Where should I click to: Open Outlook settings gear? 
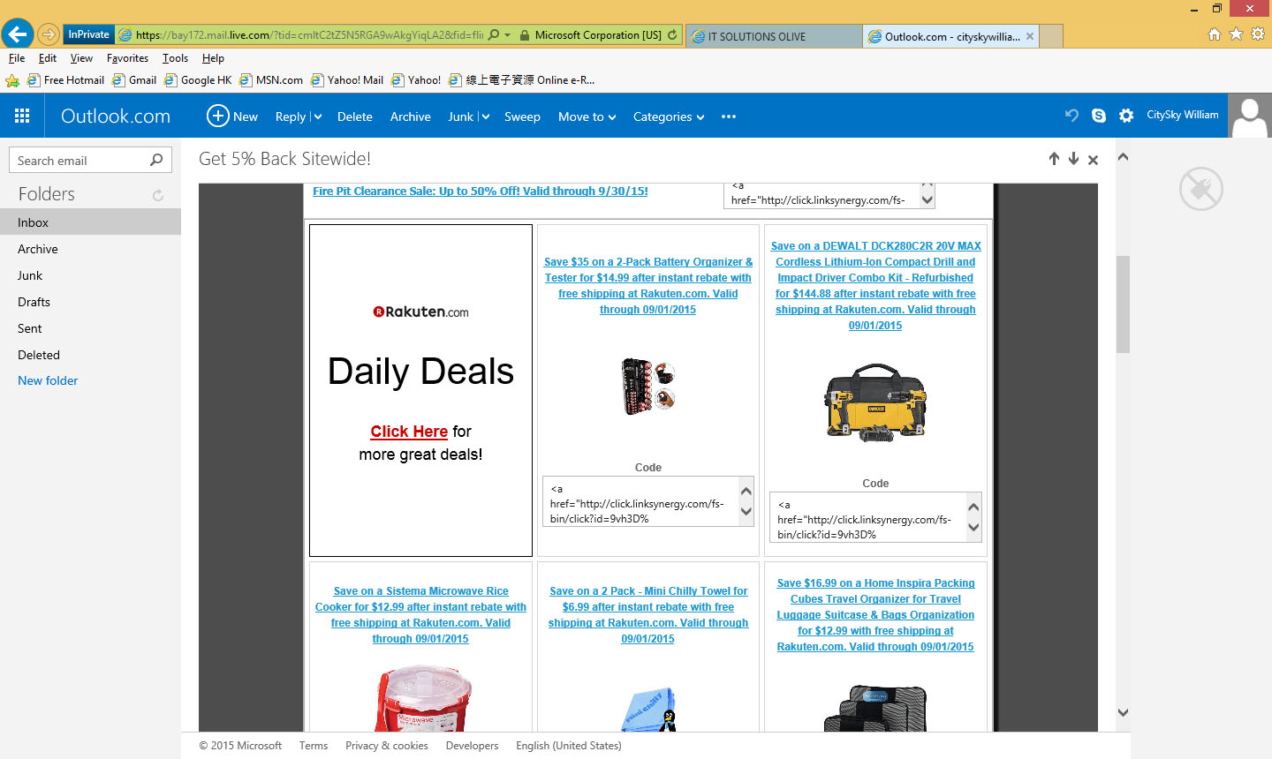pyautogui.click(x=1126, y=116)
